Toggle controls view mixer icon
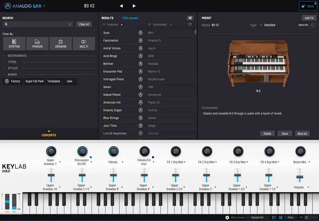 (274, 217)
